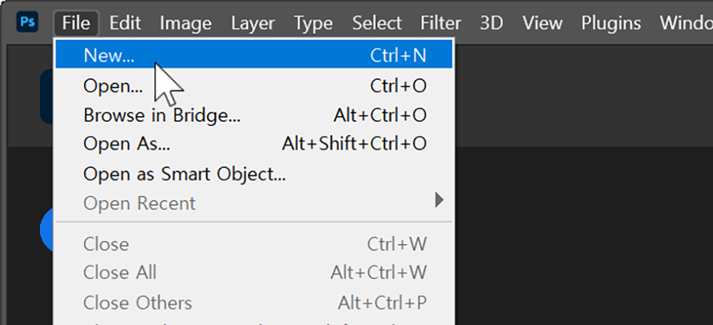Open the Edit menu
Image resolution: width=713 pixels, height=325 pixels.
click(x=125, y=23)
